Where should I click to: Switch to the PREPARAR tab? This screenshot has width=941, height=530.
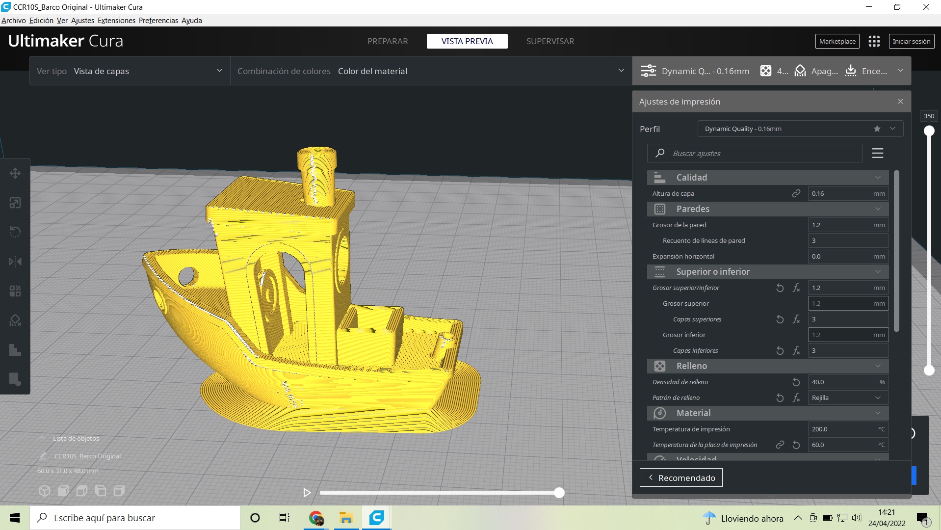click(x=388, y=41)
